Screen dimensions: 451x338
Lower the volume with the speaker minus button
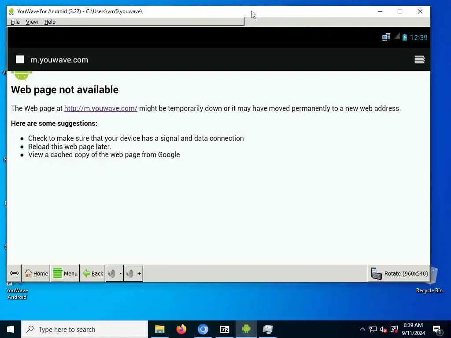pyautogui.click(x=115, y=273)
